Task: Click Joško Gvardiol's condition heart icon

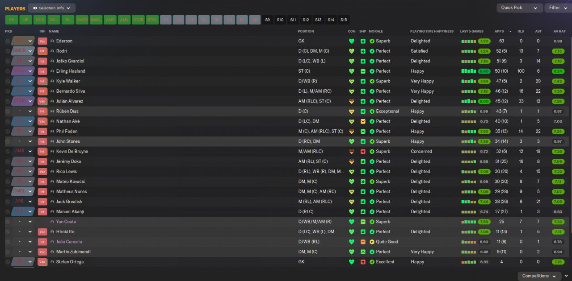Action: coord(352,61)
